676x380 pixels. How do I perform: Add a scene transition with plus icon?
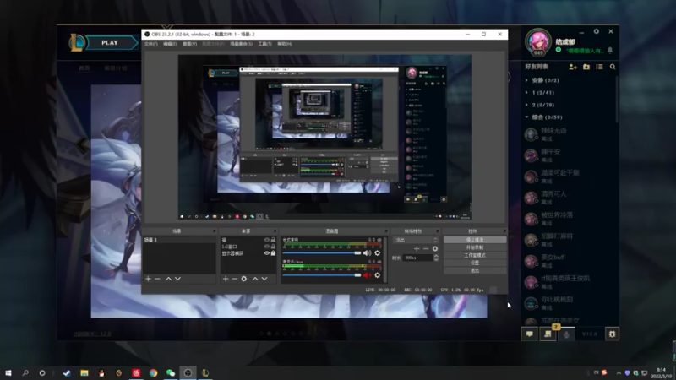pos(417,248)
